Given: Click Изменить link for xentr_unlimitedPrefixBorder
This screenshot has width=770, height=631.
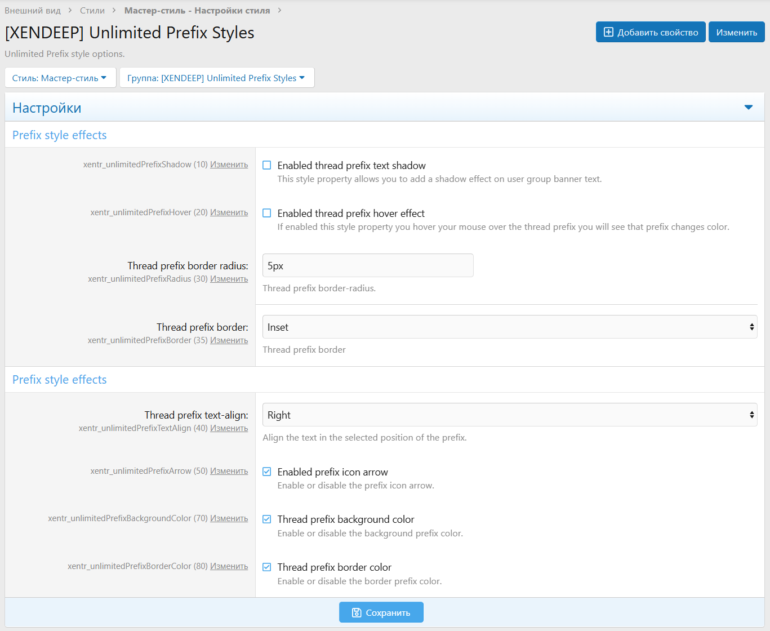Looking at the screenshot, I should pyautogui.click(x=229, y=340).
